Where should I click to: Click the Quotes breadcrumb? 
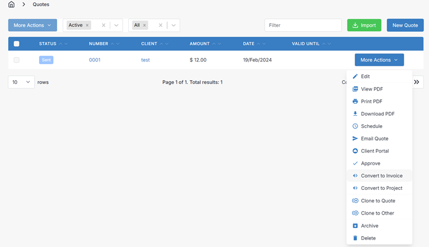[x=41, y=4]
